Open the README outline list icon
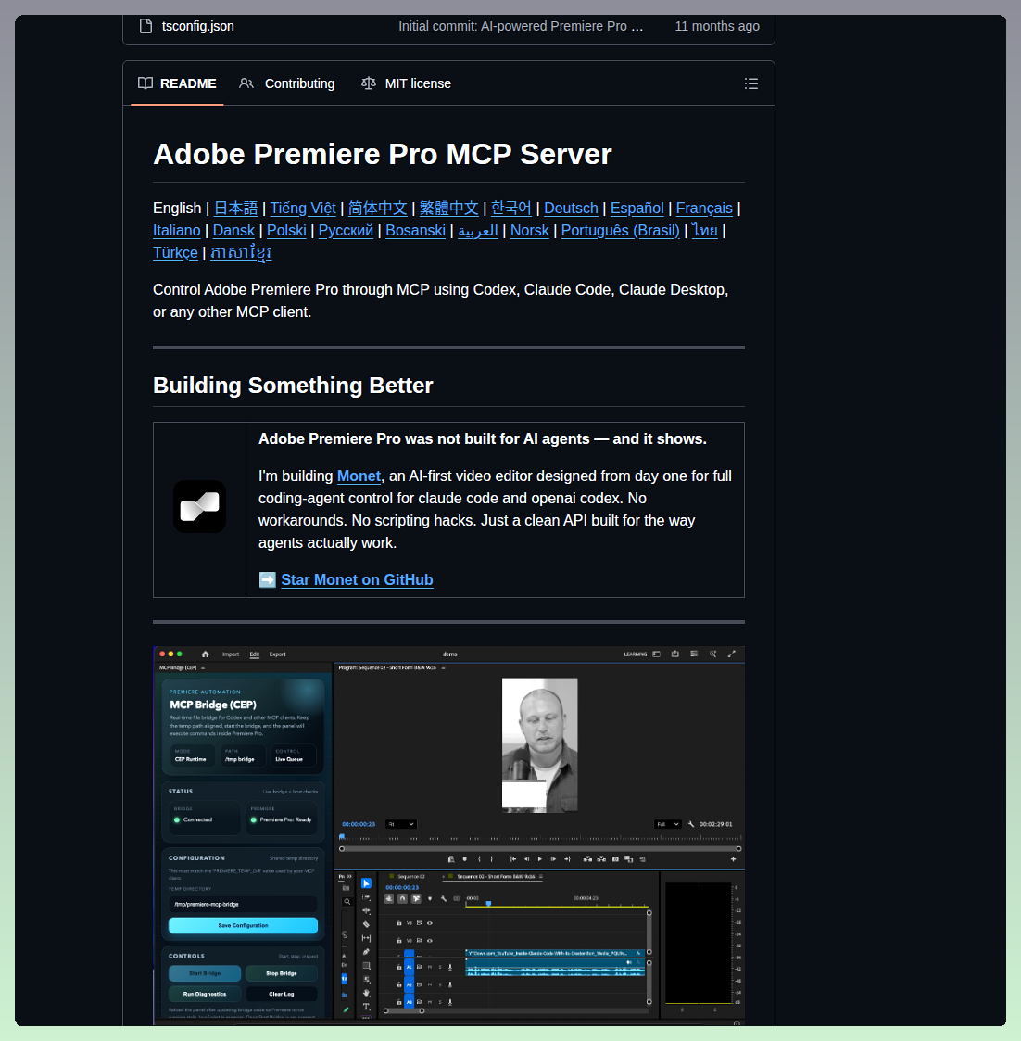Image resolution: width=1021 pixels, height=1041 pixels. (751, 83)
